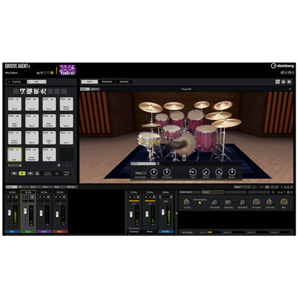Select the Clipper effect slot
The image size is (298, 298).
tap(213, 192)
